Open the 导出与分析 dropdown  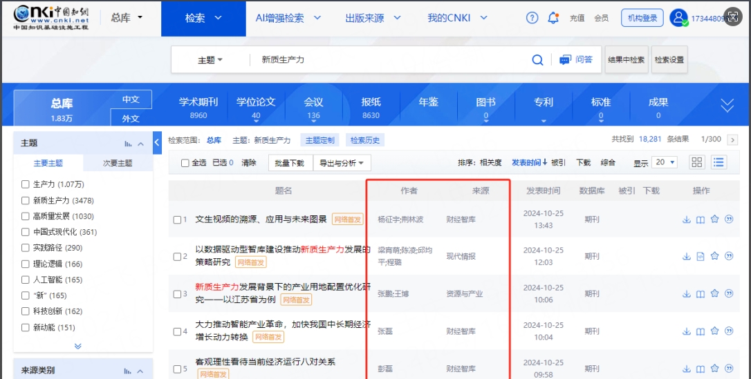[x=342, y=163]
